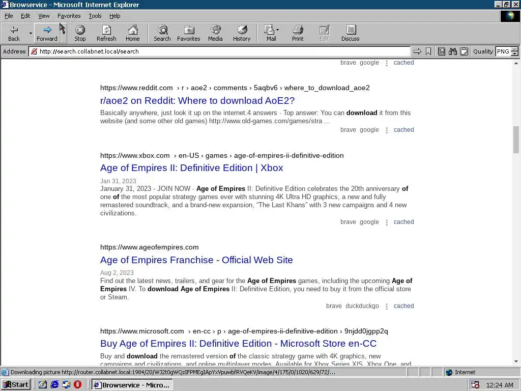Open the Discuss toolbar
This screenshot has height=391, width=521.
pos(350,33)
